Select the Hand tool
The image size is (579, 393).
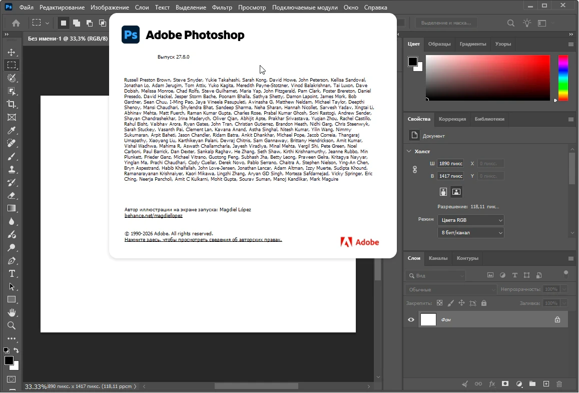point(12,312)
